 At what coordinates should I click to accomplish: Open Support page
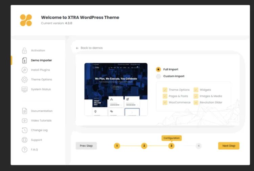[37, 140]
